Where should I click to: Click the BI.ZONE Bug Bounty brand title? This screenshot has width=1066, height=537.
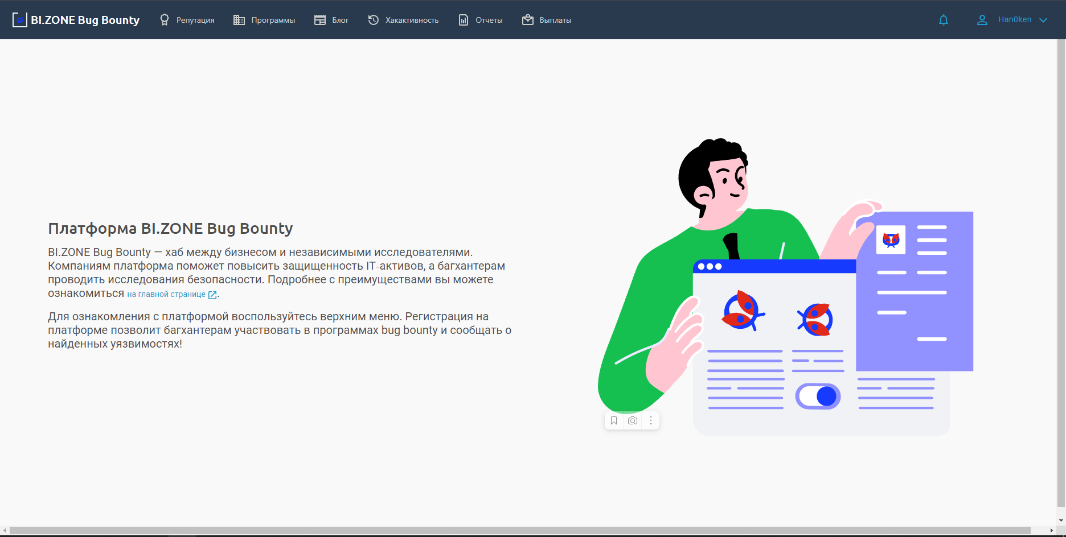coord(85,20)
